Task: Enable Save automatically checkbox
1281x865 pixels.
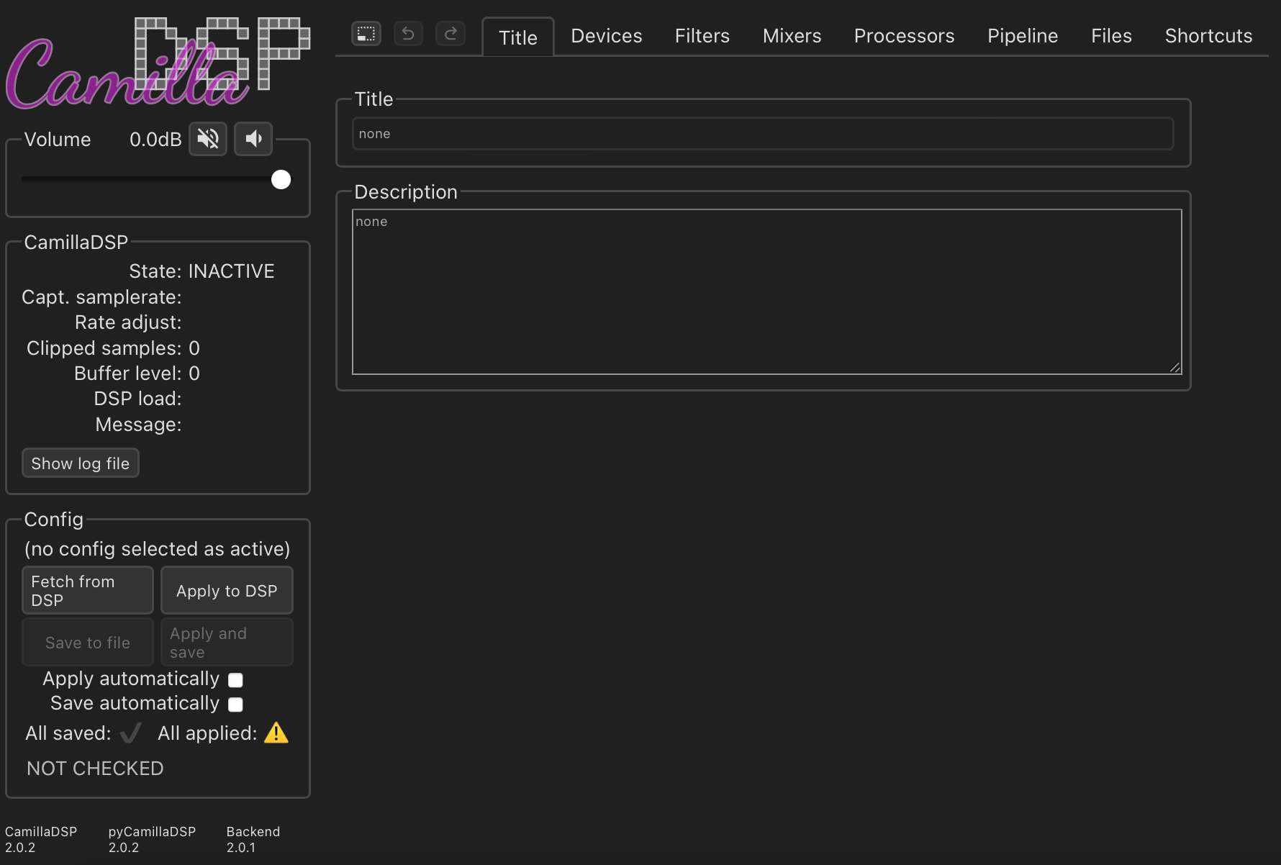Action: (x=235, y=705)
